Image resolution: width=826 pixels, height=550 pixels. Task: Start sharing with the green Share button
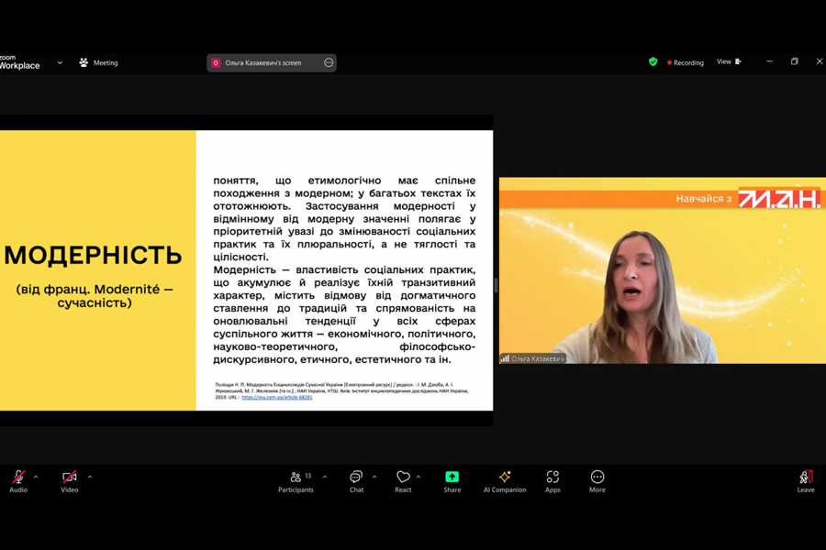coord(452,478)
